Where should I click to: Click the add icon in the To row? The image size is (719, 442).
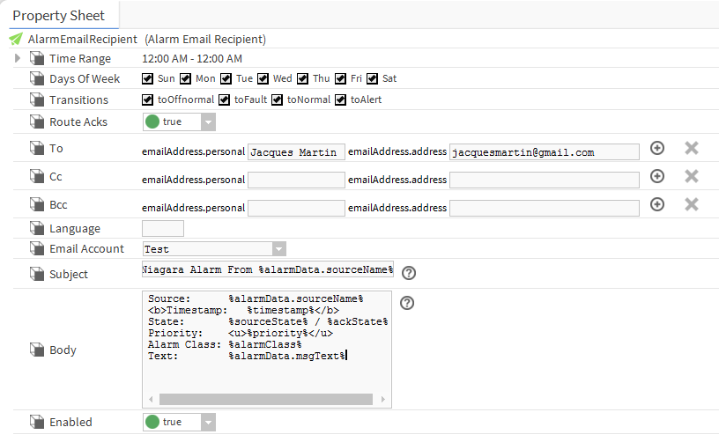tap(656, 149)
